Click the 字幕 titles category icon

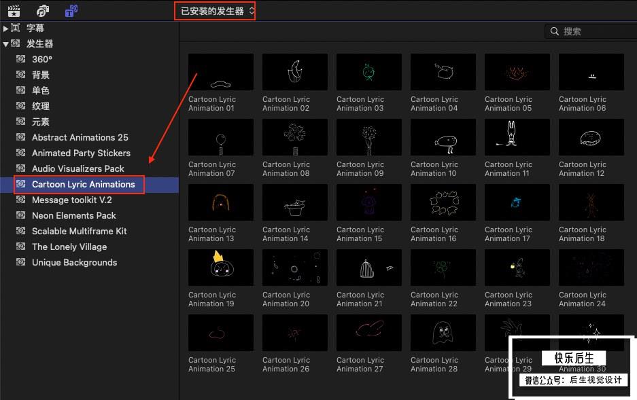[x=16, y=28]
